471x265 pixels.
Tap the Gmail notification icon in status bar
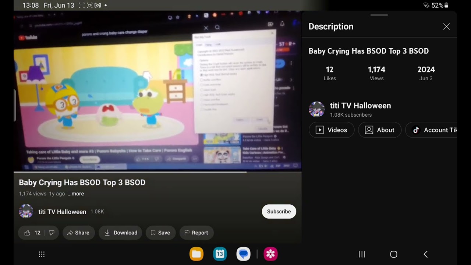pyautogui.click(x=98, y=6)
